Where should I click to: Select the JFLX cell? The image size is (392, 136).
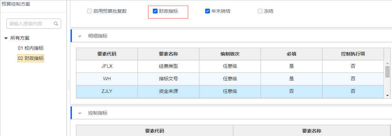tap(107, 66)
